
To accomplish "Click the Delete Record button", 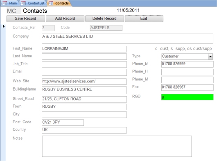I will tap(104, 18).
